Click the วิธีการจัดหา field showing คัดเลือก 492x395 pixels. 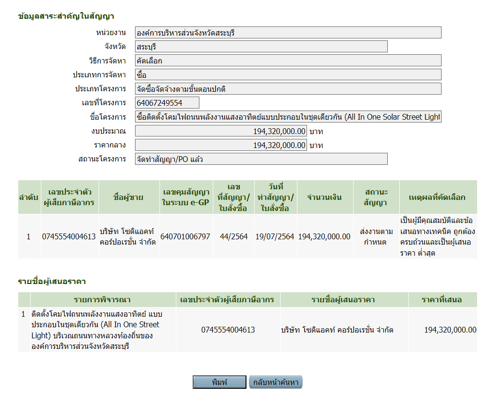coord(288,61)
